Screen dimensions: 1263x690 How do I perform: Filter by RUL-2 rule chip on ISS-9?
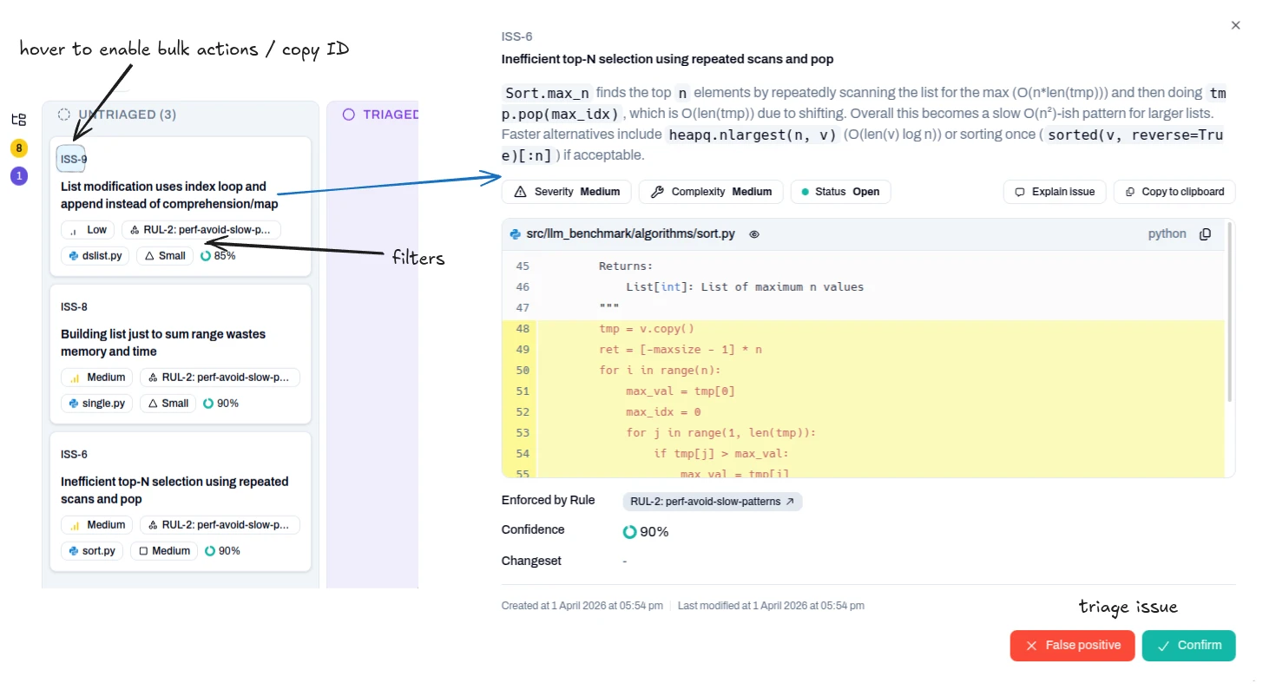[201, 230]
